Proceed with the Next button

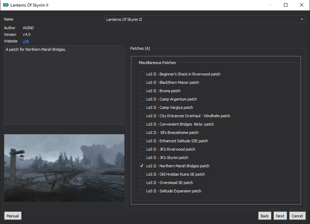(280, 216)
